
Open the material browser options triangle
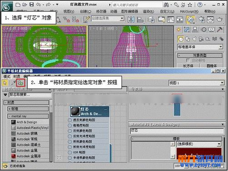(x=5, y=95)
